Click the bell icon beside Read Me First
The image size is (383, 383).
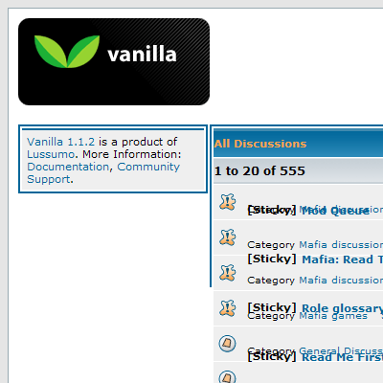coord(228,344)
